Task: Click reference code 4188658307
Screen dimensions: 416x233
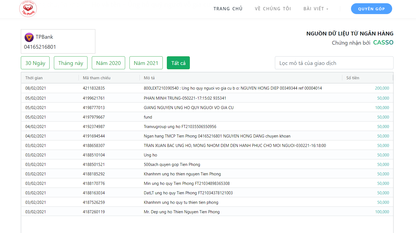Action: 94,146
